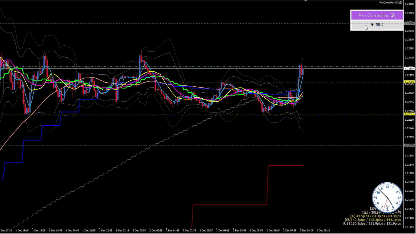Select the current price label 1.22630
416x234 pixels.
(409, 68)
